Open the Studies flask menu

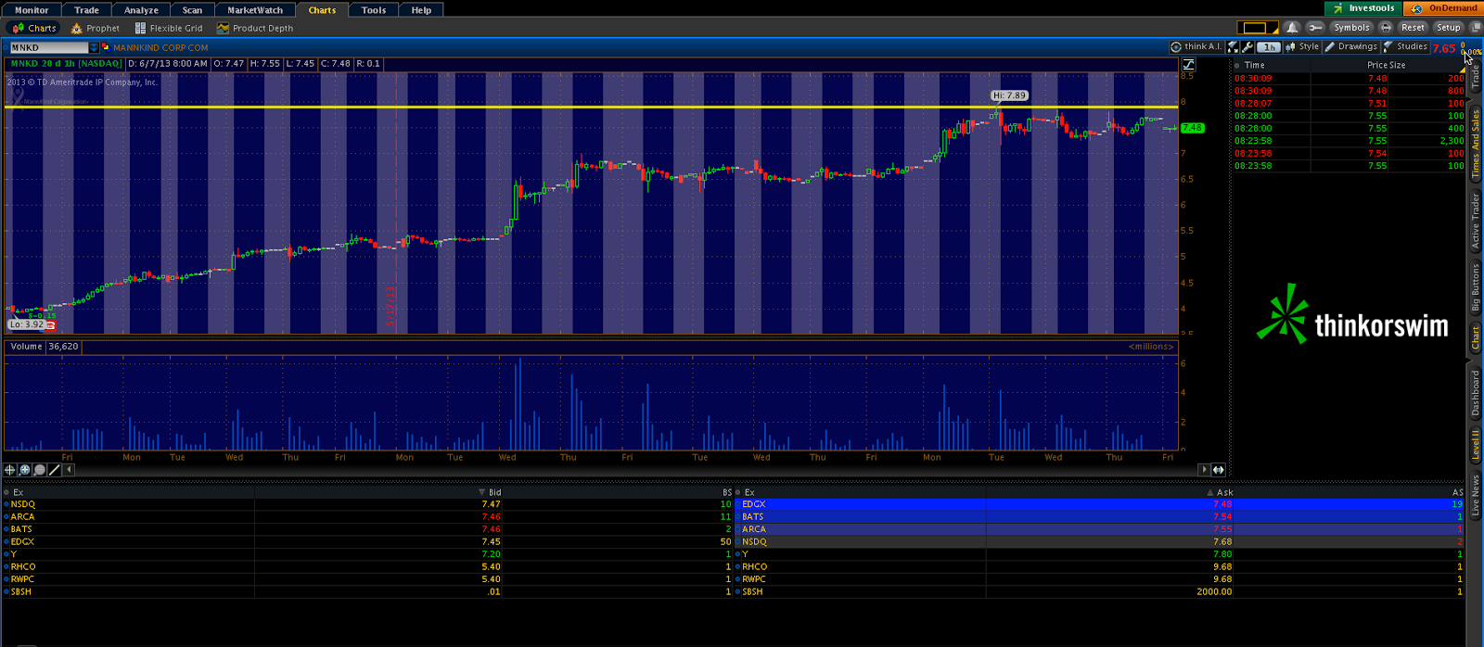point(1406,46)
